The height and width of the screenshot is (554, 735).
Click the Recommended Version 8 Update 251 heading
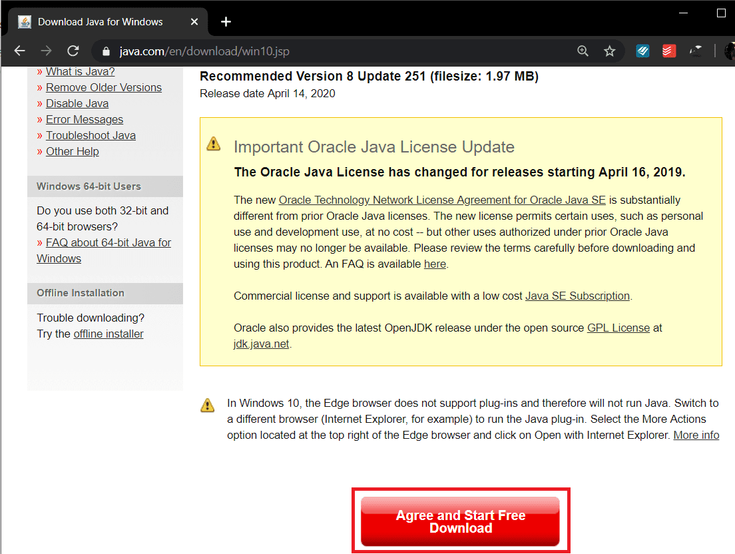pos(369,76)
